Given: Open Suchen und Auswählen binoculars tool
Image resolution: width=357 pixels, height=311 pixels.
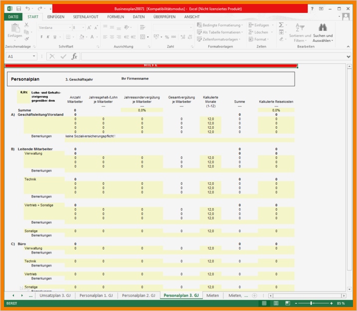Looking at the screenshot, I should coord(323,29).
